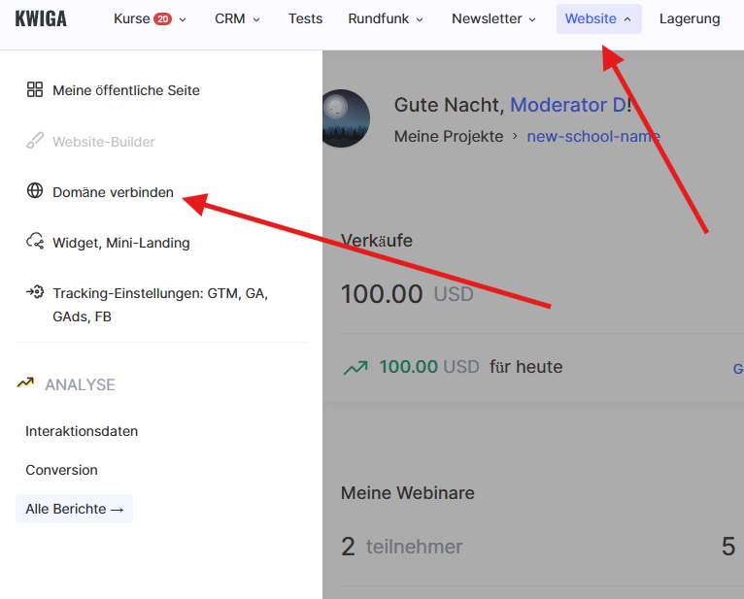This screenshot has width=744, height=599.
Task: Click the brush icon next to Website-Builder
Action: click(35, 142)
